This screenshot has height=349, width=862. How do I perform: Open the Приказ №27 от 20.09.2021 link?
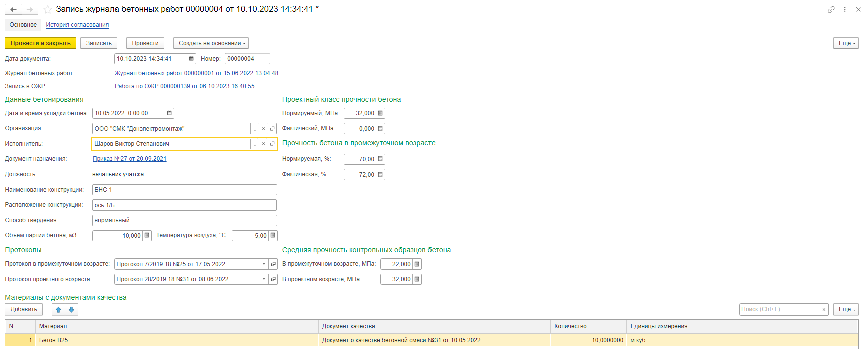pyautogui.click(x=129, y=159)
